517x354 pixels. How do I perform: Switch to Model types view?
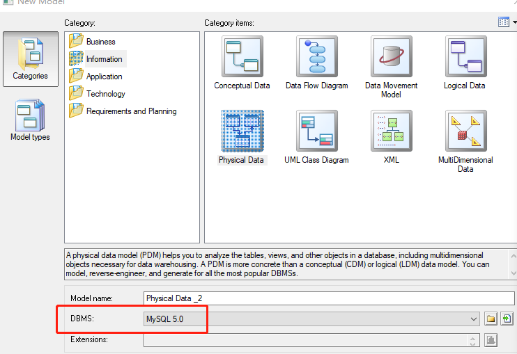(x=30, y=120)
